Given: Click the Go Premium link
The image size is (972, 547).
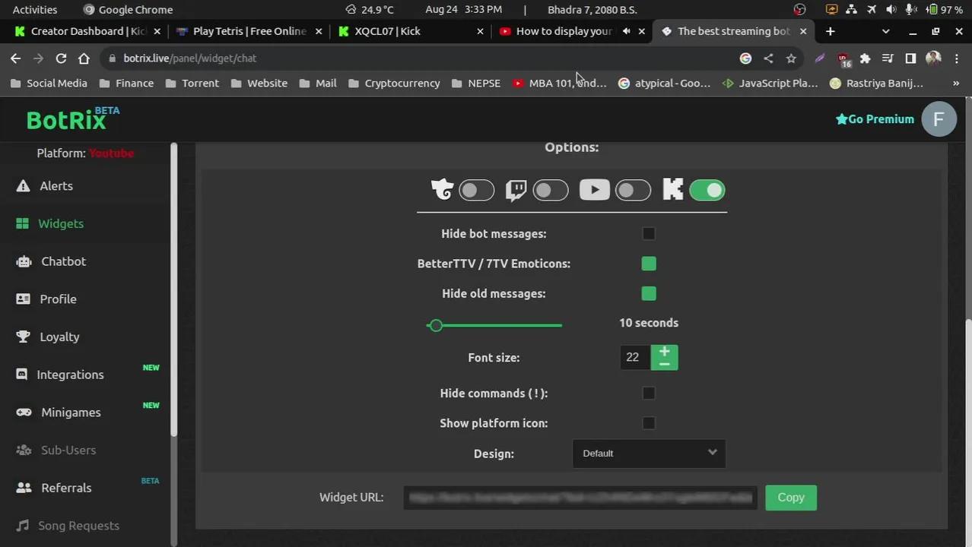Looking at the screenshot, I should 875,119.
